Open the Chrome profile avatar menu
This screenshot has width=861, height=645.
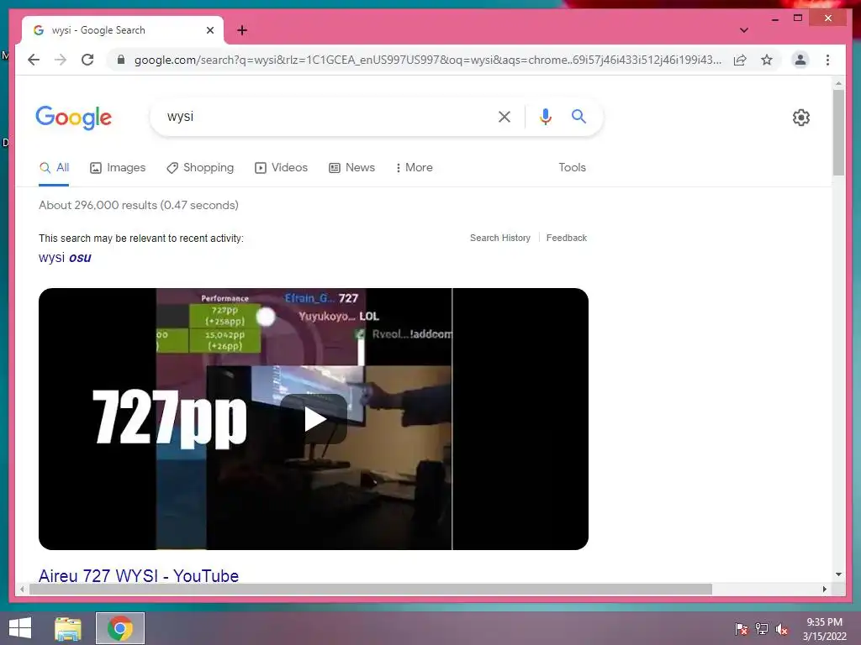800,60
